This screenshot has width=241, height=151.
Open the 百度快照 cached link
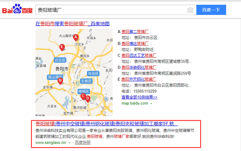click(82, 142)
